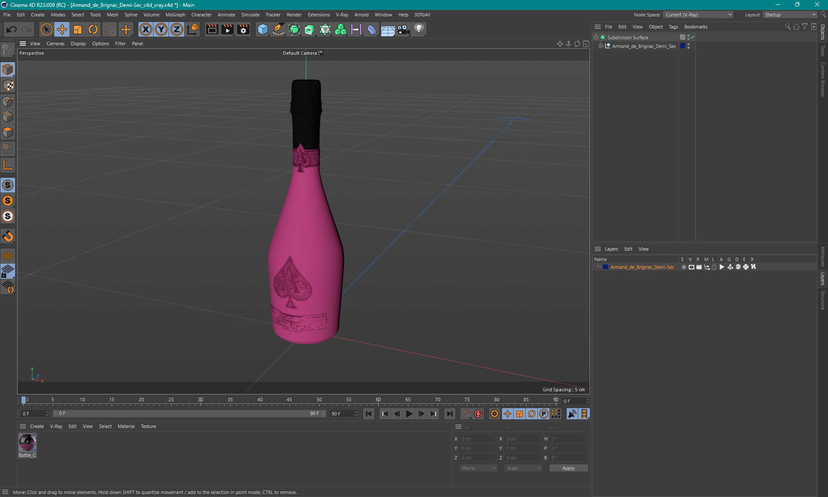Switch to Texture mode checkered icon
Viewport: 828px width, 497px height.
[x=8, y=85]
